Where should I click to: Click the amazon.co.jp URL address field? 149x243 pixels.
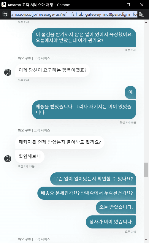tap(74, 15)
